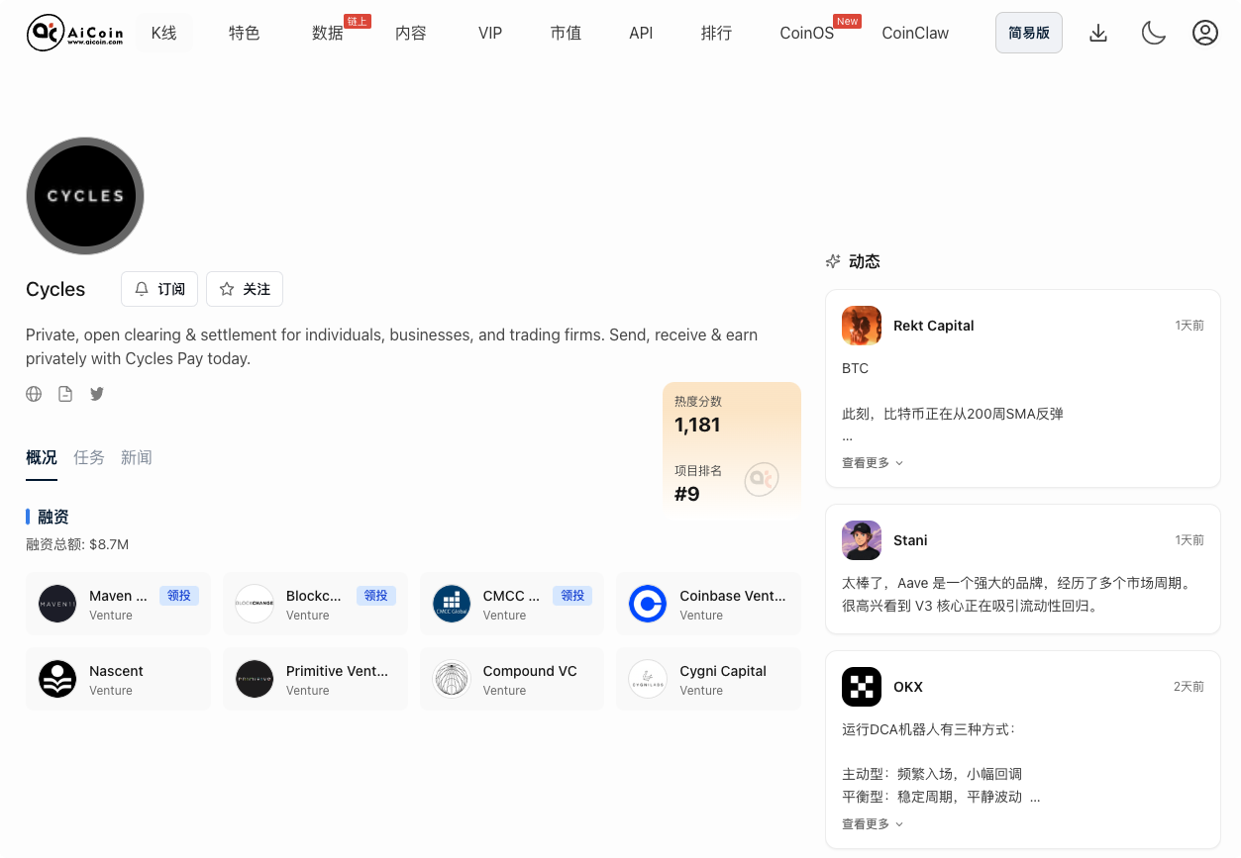
Task: Switch to 简易版 simple mode
Action: (x=1029, y=33)
